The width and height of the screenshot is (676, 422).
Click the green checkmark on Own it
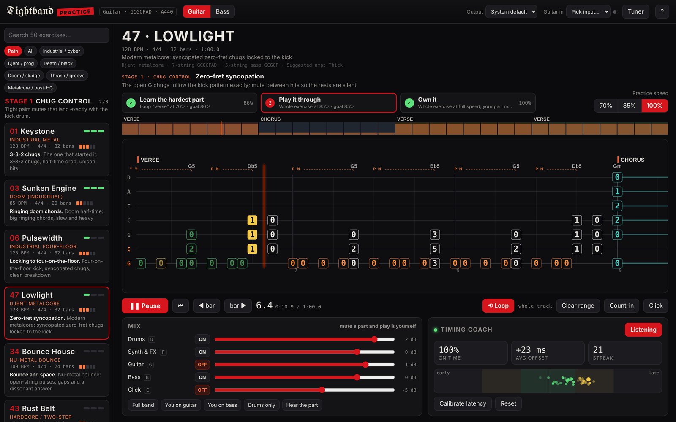click(x=409, y=103)
